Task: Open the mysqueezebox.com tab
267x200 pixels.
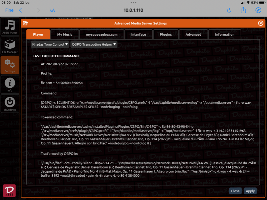Action: [x=102, y=34]
